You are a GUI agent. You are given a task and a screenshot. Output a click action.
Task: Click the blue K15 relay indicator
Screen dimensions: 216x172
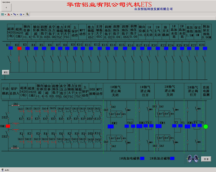click(125, 48)
